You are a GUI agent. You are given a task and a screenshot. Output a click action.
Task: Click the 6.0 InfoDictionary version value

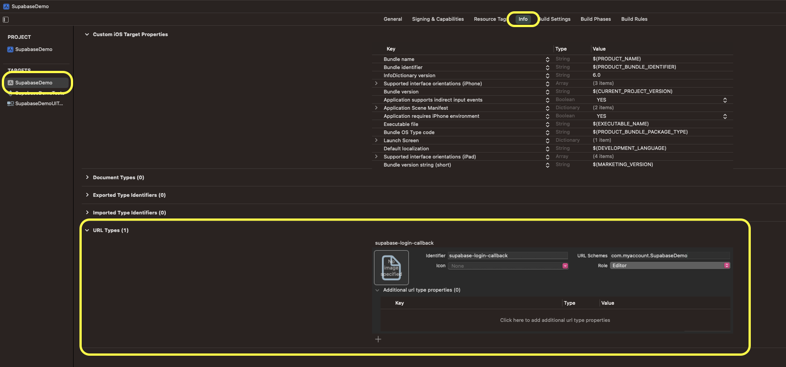pos(596,75)
